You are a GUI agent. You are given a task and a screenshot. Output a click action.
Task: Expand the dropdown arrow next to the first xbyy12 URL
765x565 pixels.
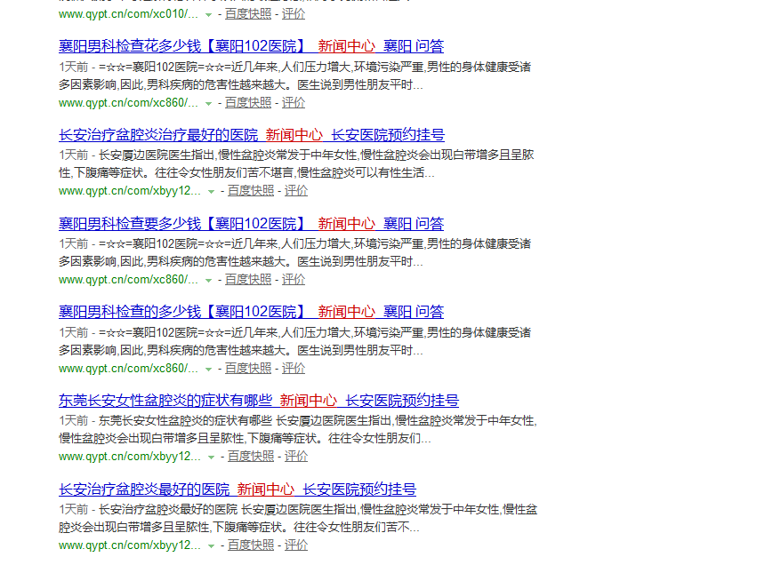pyautogui.click(x=210, y=190)
